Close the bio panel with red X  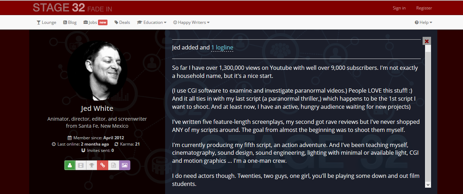pos(427,41)
